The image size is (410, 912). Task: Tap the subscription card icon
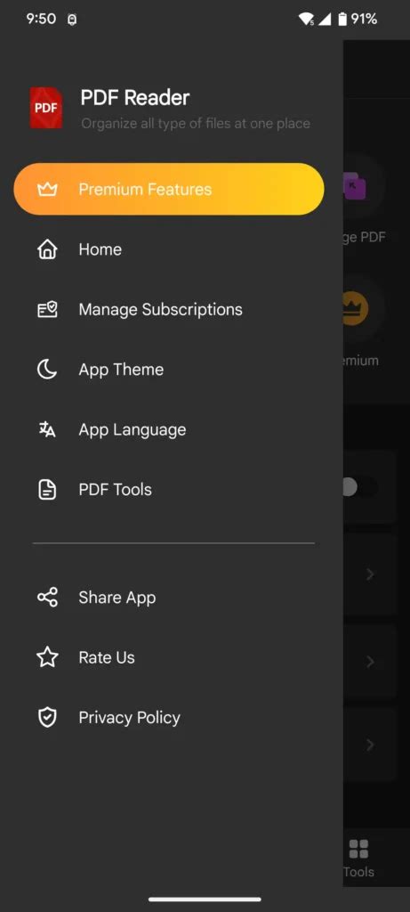(47, 309)
